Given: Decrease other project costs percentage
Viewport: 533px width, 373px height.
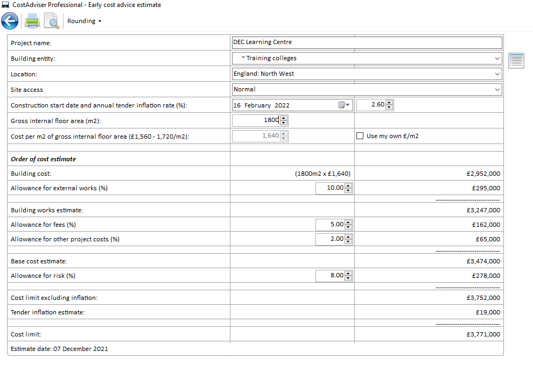Looking at the screenshot, I should click(x=348, y=242).
